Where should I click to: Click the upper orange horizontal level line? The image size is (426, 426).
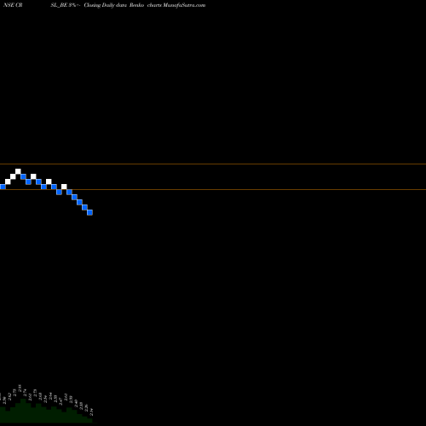pos(213,164)
